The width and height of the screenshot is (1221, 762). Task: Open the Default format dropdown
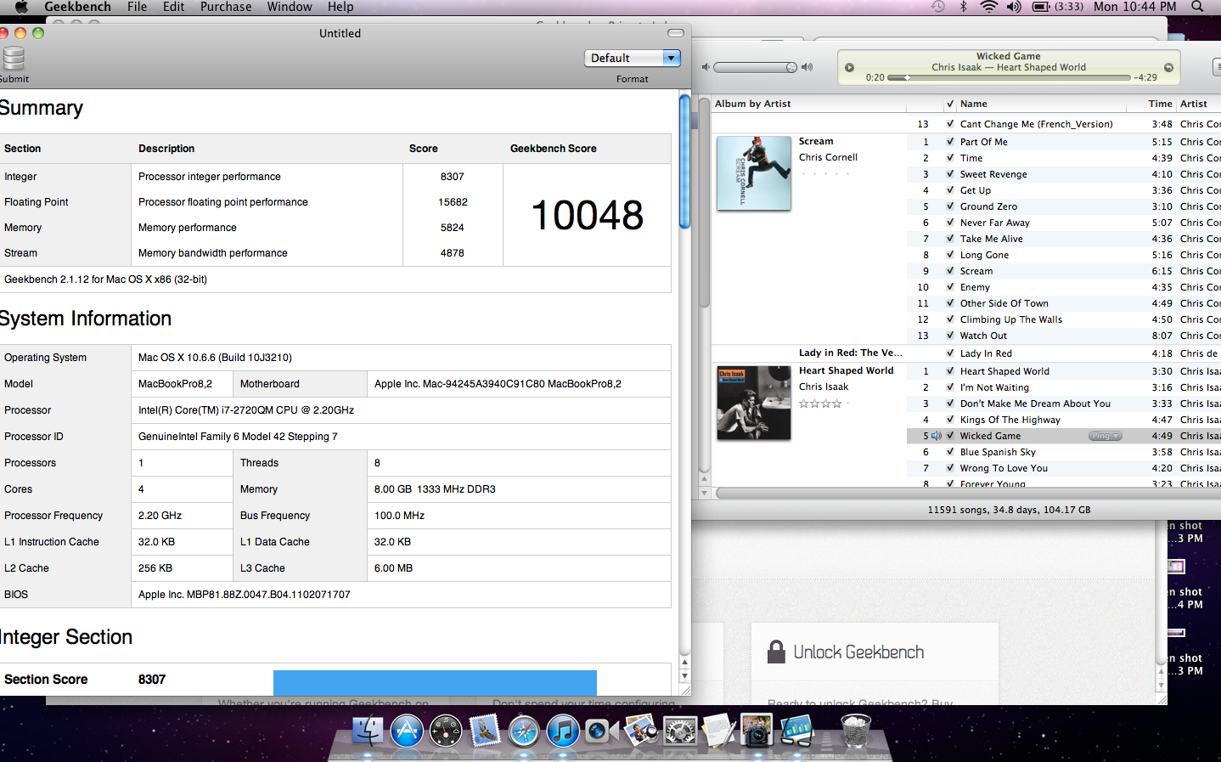pyautogui.click(x=633, y=58)
